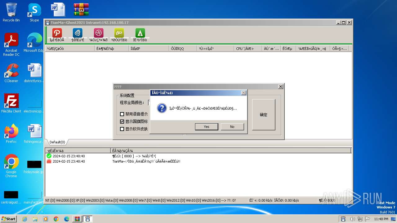
Task: Select the centralguid file on desktop
Action: tap(11, 198)
